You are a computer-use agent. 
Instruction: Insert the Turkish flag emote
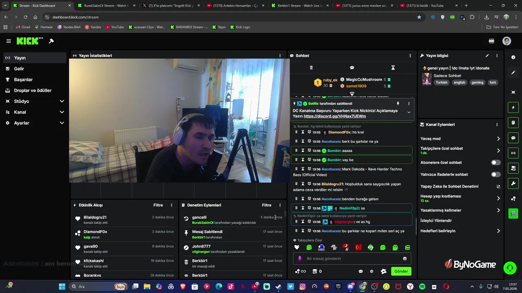358,247
